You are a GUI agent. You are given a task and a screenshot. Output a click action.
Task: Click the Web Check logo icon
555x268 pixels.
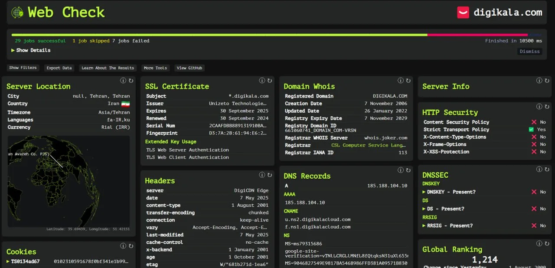(17, 12)
